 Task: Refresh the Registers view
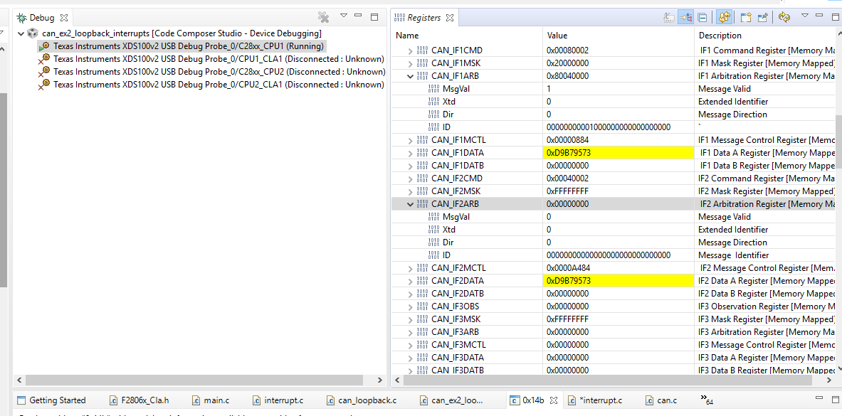tap(784, 18)
